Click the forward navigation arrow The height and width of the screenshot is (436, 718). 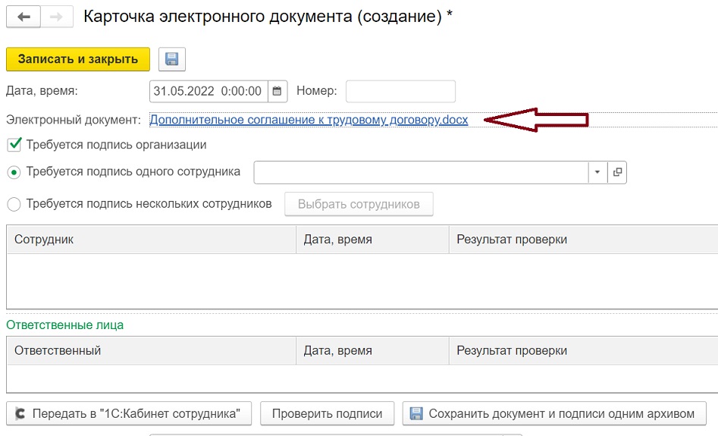point(57,17)
